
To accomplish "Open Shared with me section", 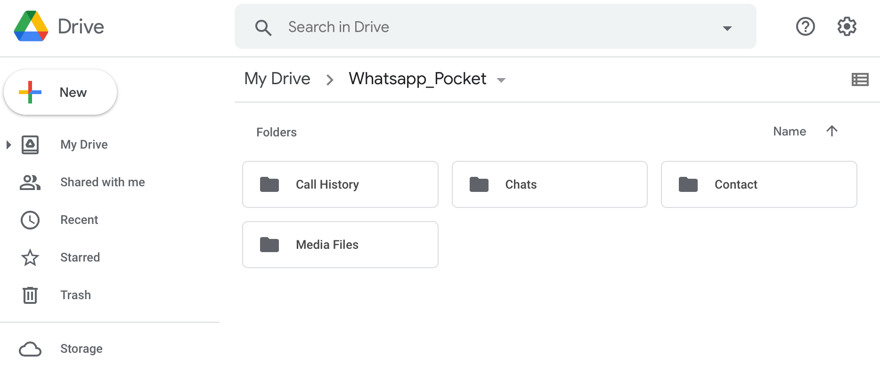I will pos(103,182).
